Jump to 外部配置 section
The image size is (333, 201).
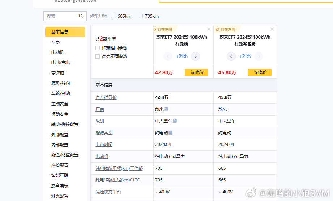[60, 134]
